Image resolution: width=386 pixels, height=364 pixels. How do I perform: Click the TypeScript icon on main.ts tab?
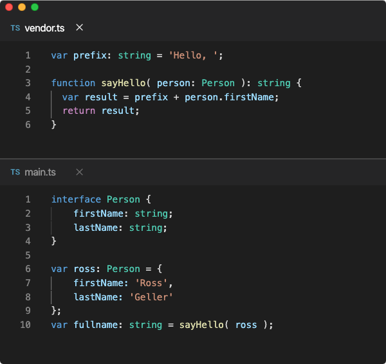point(15,172)
